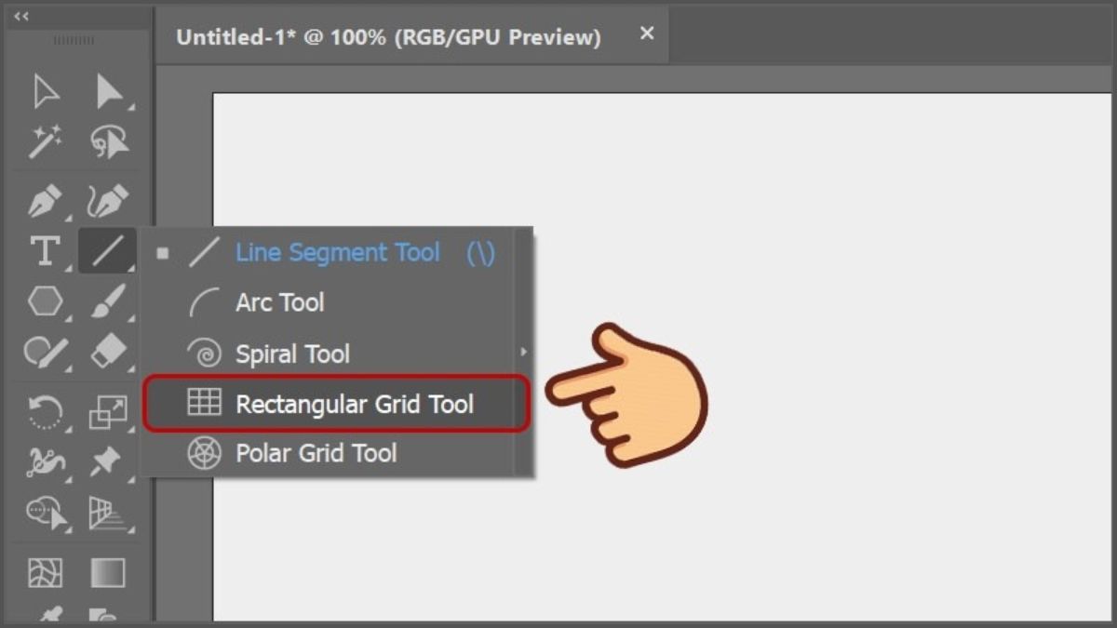Select the Perspective Grid tool
Image resolution: width=1117 pixels, height=628 pixels.
point(109,513)
